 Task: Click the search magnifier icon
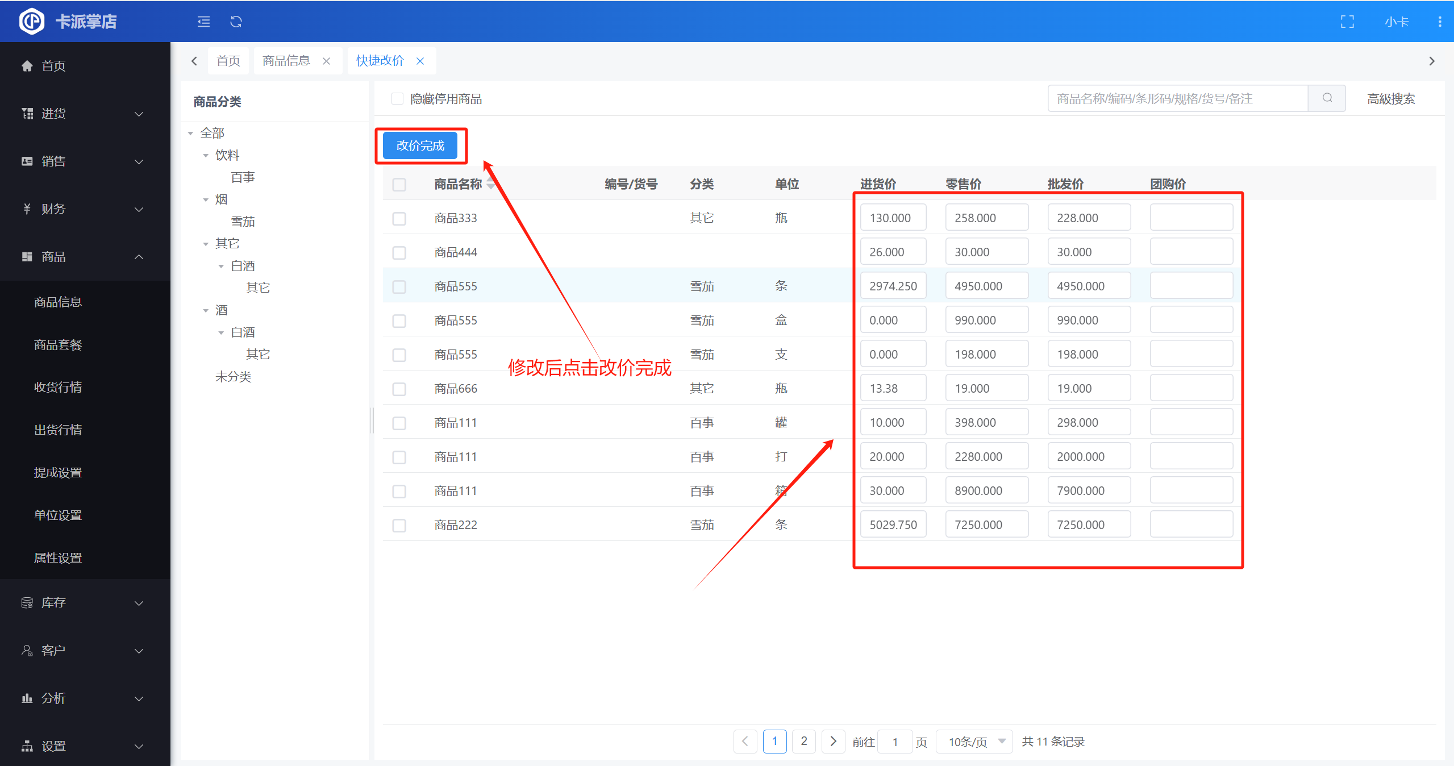tap(1327, 98)
